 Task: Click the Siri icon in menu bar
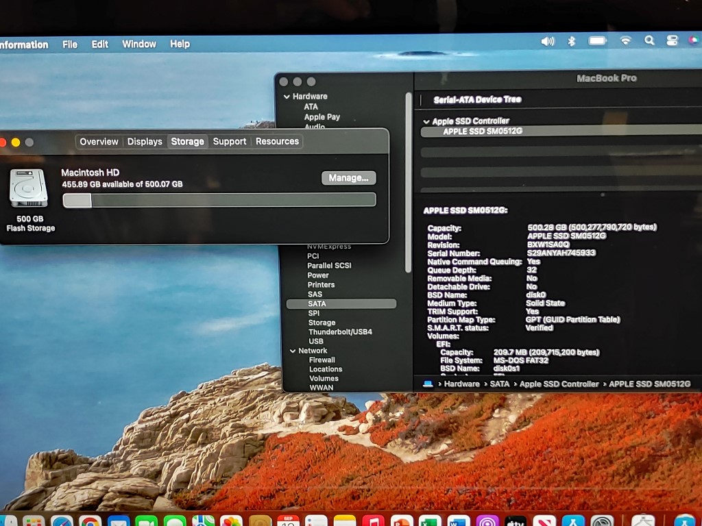(694, 40)
